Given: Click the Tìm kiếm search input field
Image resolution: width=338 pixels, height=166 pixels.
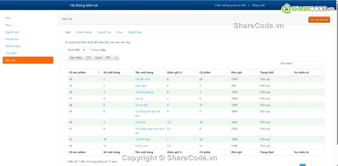Looking at the screenshot, I should (x=309, y=63).
